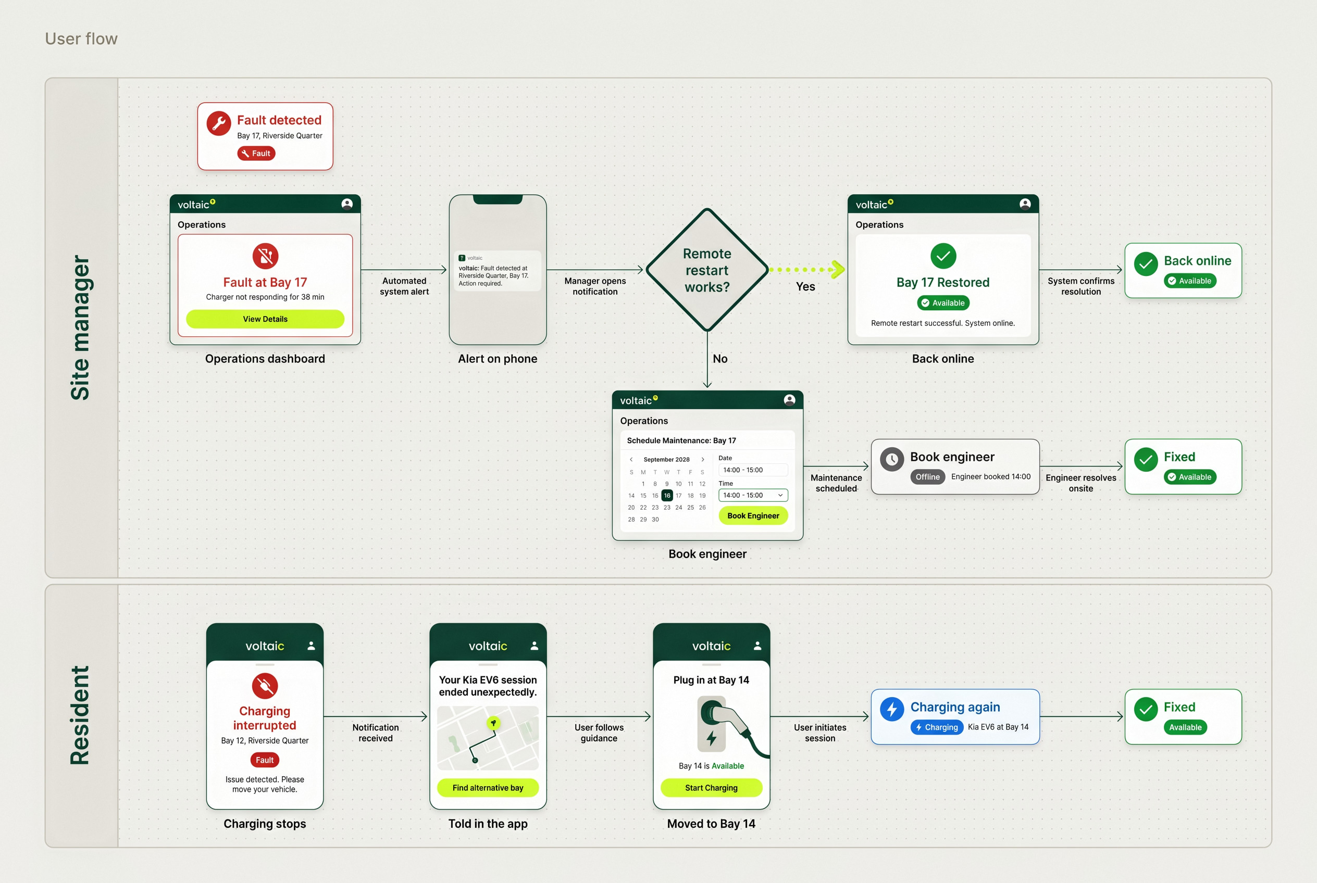Viewport: 1317px width, 883px height.
Task: Click the profile icon in Back online dashboard header
Action: tap(1025, 204)
